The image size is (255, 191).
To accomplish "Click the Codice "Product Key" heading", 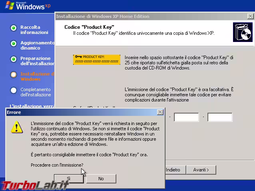I will pyautogui.click(x=89, y=27).
